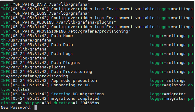Click the 'Connecting to DB' message
The height and width of the screenshot is (112, 195).
[70, 85]
